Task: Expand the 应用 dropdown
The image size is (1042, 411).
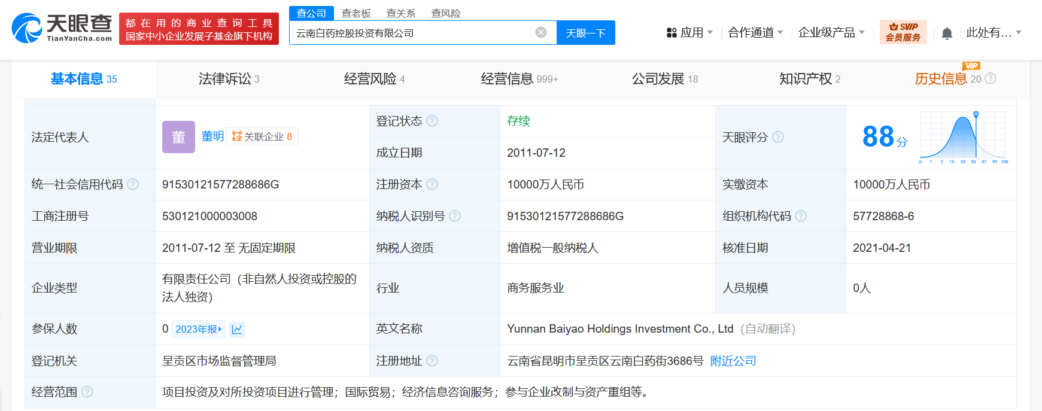Action: click(x=697, y=33)
